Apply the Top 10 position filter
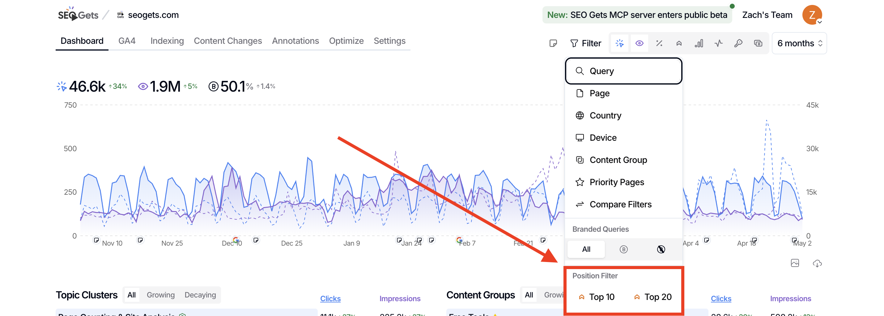This screenshot has height=316, width=884. pos(597,297)
